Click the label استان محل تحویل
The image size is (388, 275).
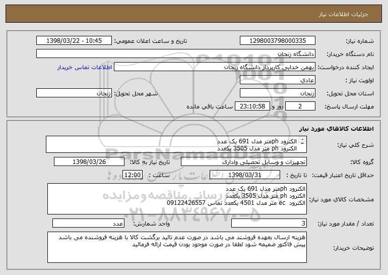point(350,94)
